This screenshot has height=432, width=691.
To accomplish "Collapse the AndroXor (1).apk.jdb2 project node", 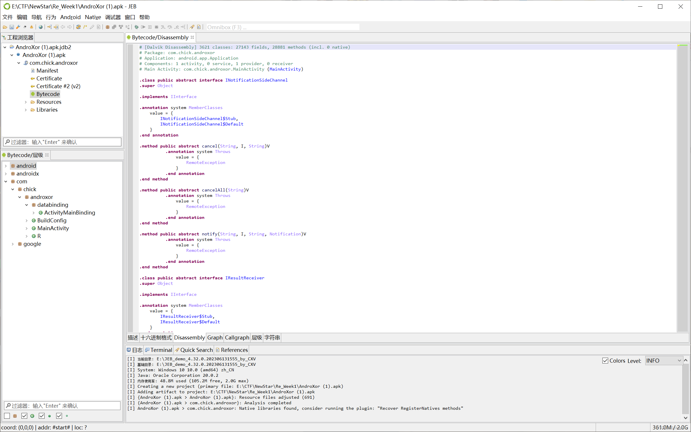I will 5,47.
